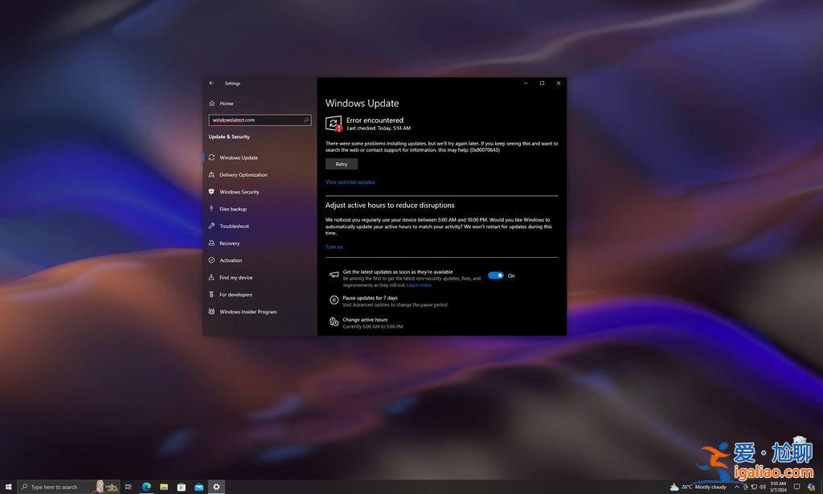Image resolution: width=823 pixels, height=494 pixels.
Task: Go to the Troubleshoot page
Action: pos(234,227)
